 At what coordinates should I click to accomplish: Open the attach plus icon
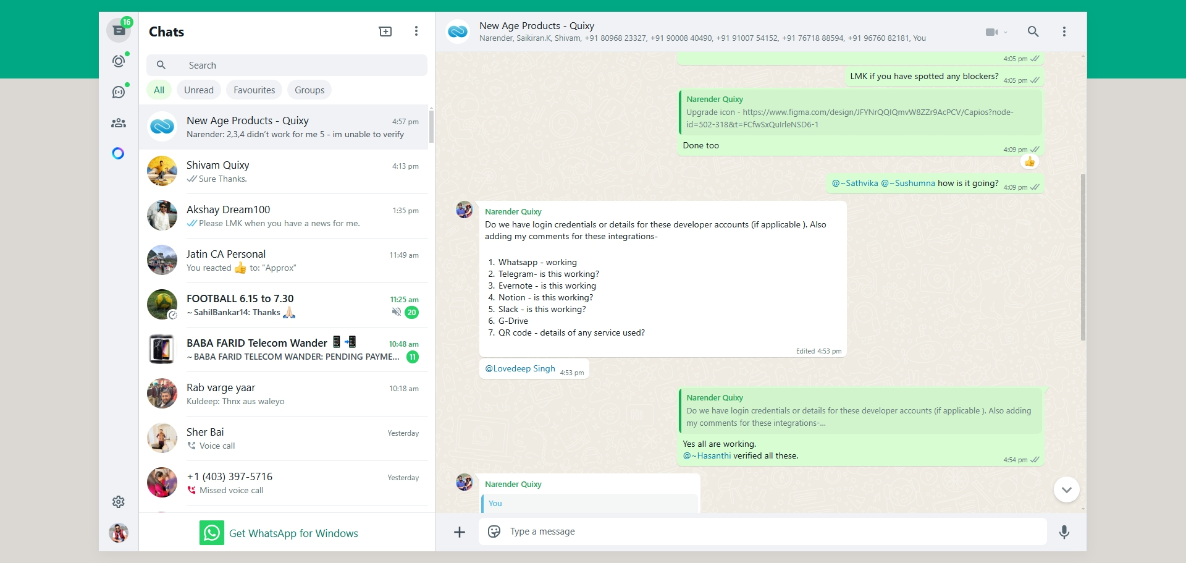pyautogui.click(x=460, y=532)
